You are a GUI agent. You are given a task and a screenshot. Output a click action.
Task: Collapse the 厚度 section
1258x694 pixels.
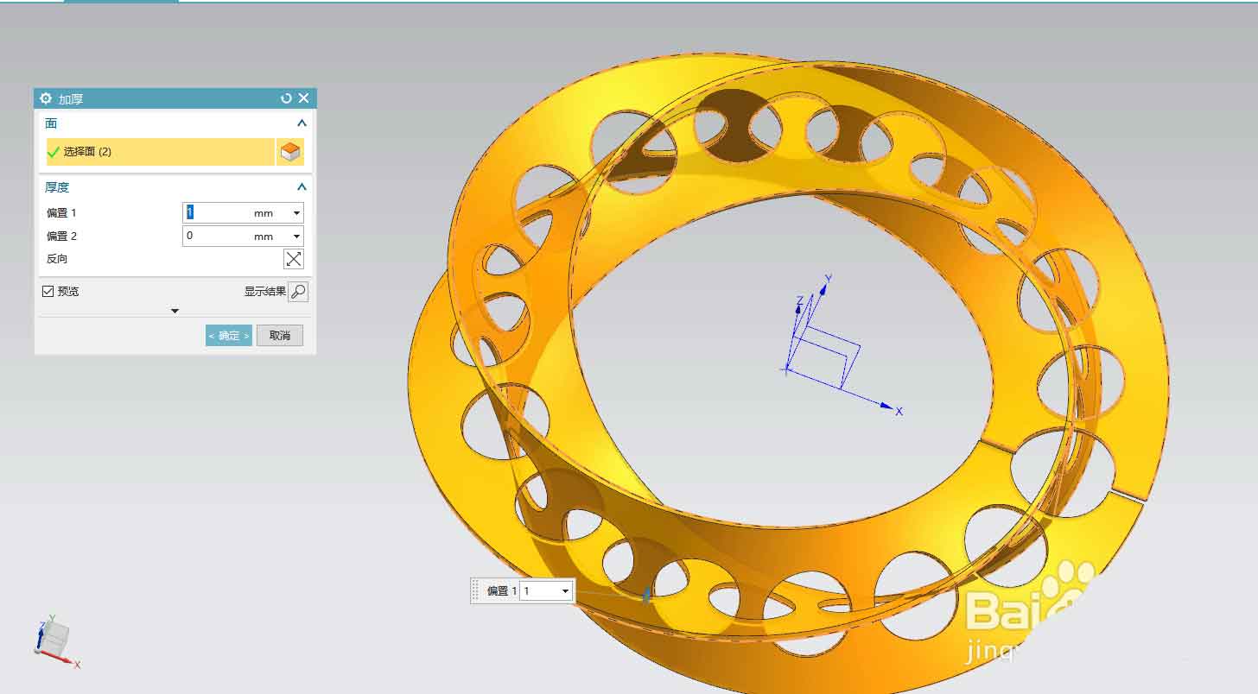302,186
